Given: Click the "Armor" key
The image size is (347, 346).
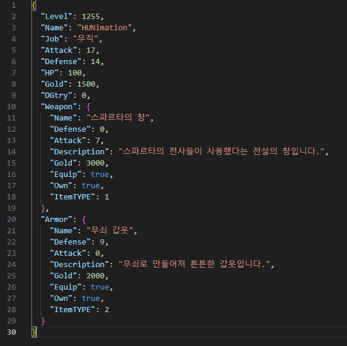Looking at the screenshot, I should [x=57, y=220].
